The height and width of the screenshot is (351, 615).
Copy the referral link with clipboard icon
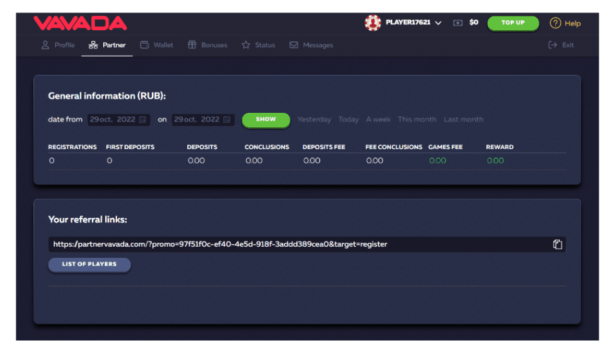pos(558,245)
